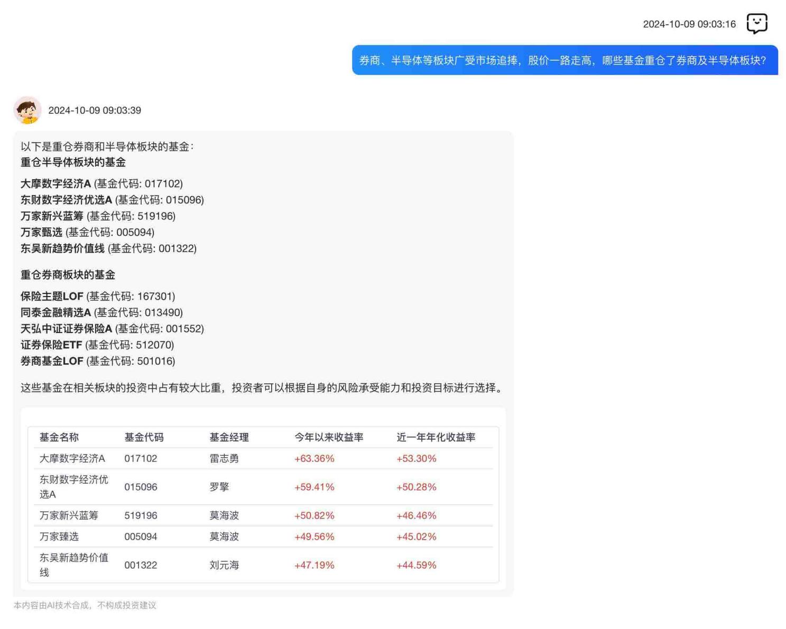Click fund manager '雷志勇'
The height and width of the screenshot is (629, 786).
point(224,459)
